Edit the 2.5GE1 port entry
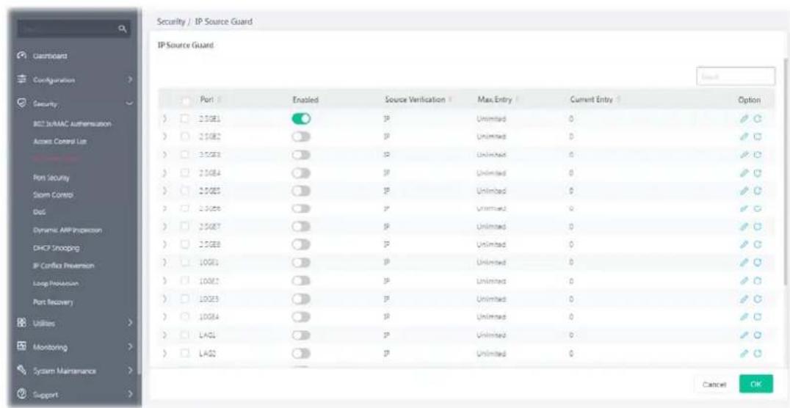Screen dimensions: 790x408 click(x=744, y=120)
